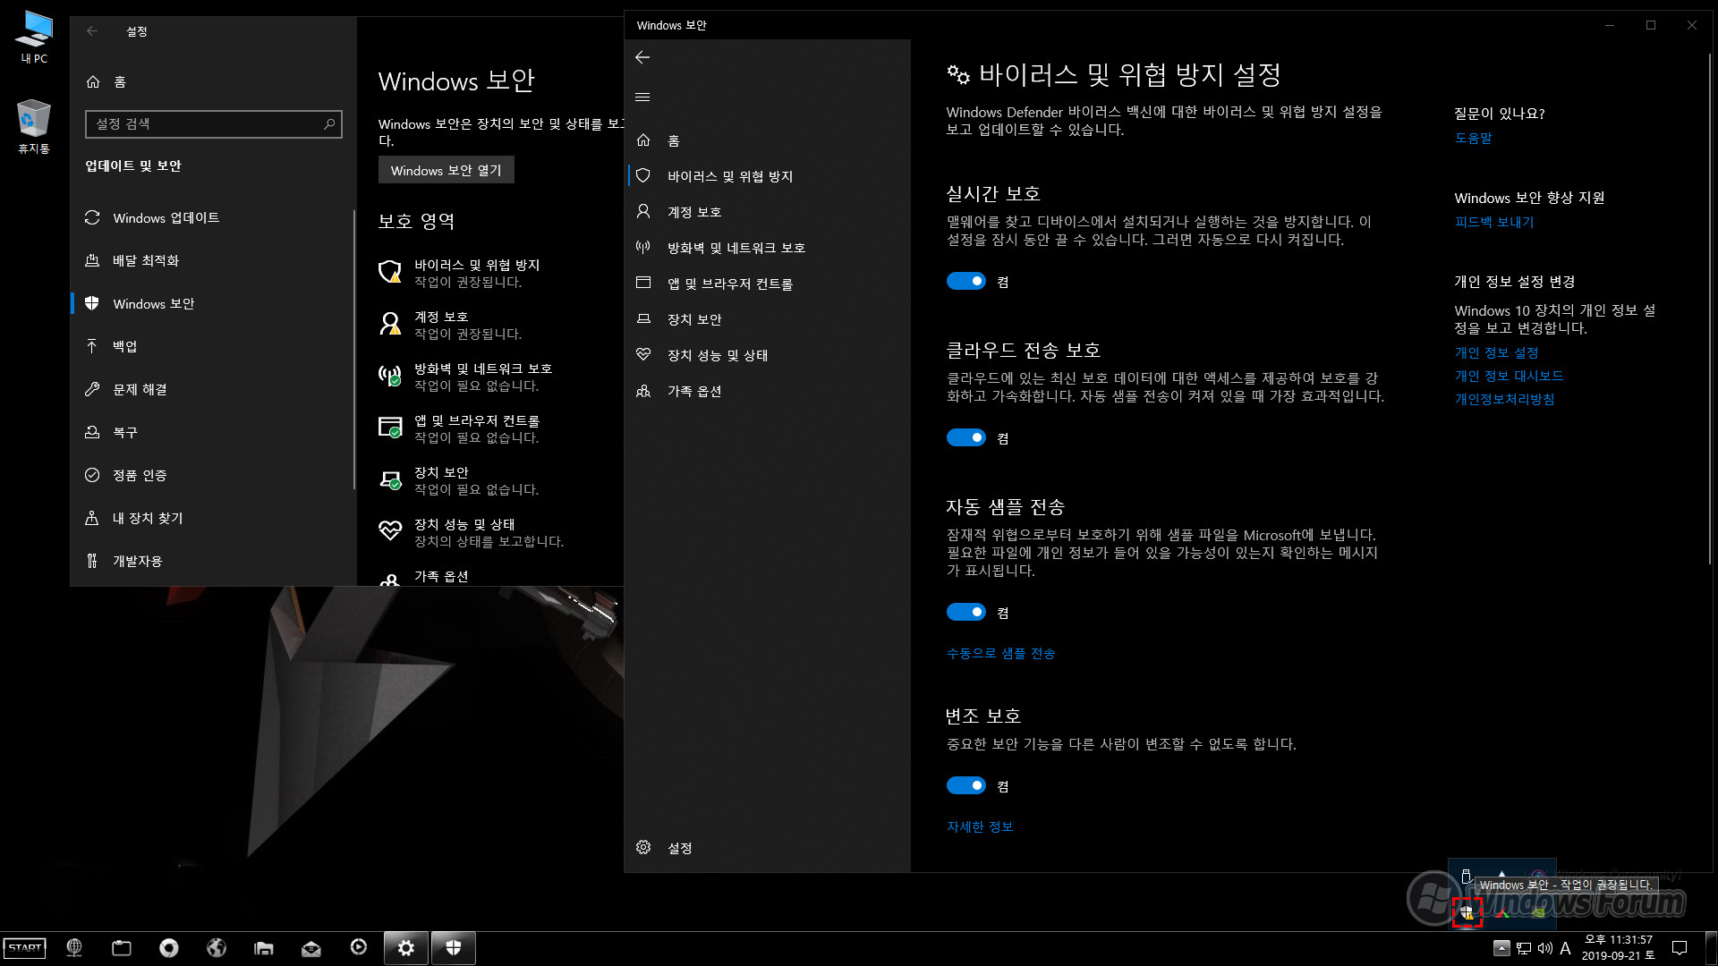Image resolution: width=1718 pixels, height=966 pixels.
Task: Open file explorer folder icon on taskbar
Action: click(264, 948)
